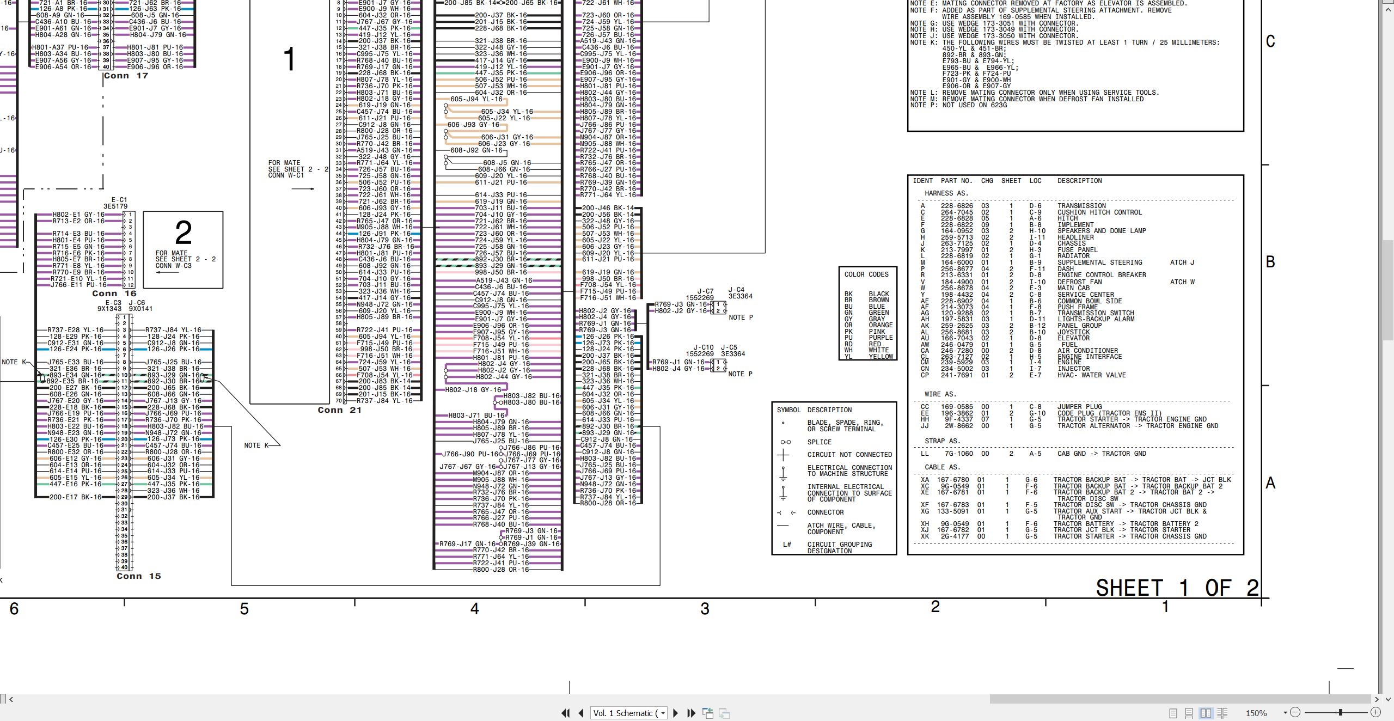Click 'FOR MATE SEE SHEET 2' text in box 1
This screenshot has width=1394, height=721.
point(298,169)
